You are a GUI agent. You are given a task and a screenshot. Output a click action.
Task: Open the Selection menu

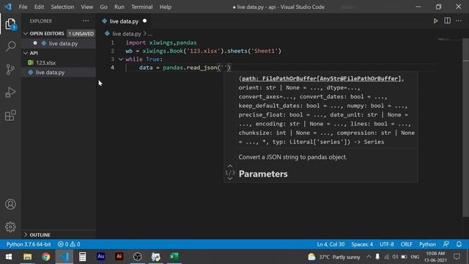62,7
